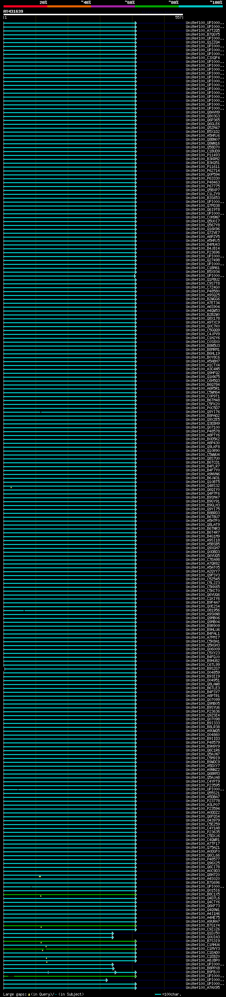
Task: Open entry UniRef100_A7ET34
Action: tap(203, 303)
